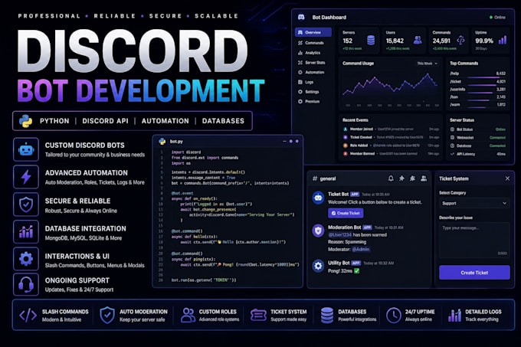Open the members list icon in general header
Viewport: 521px width, 347px height.
[x=424, y=178]
